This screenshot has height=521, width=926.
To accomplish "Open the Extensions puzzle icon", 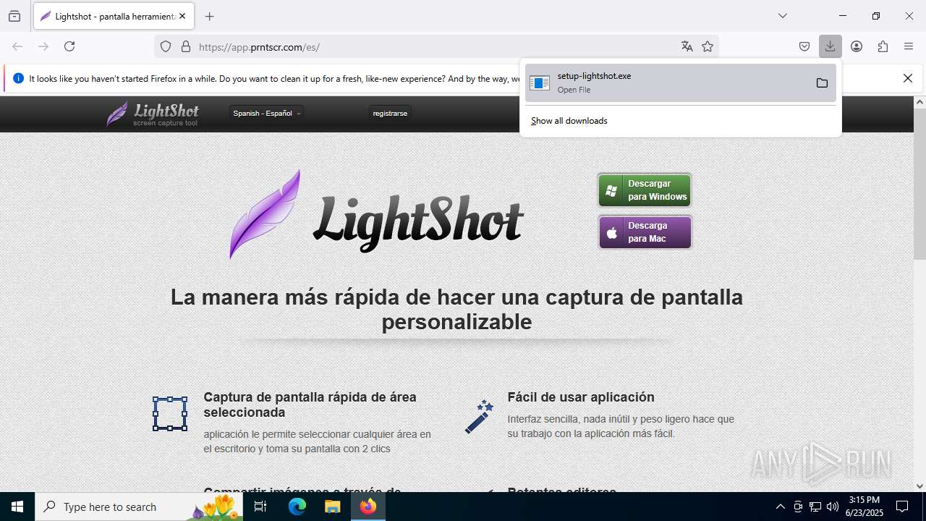I will (x=883, y=46).
